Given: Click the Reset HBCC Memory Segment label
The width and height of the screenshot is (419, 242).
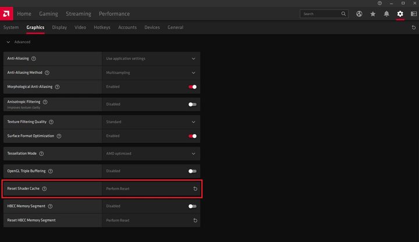Looking at the screenshot, I should click(x=31, y=220).
